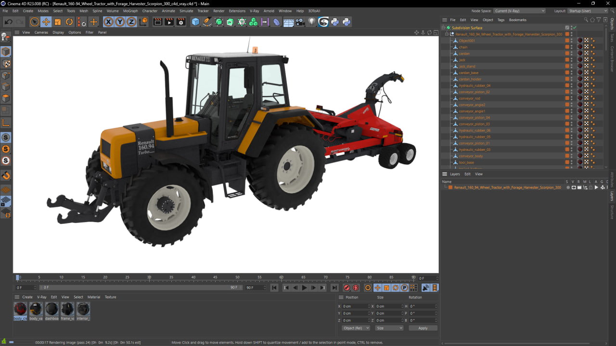Select the Live Selection tool
Screen dimensions: 616x346
34,22
